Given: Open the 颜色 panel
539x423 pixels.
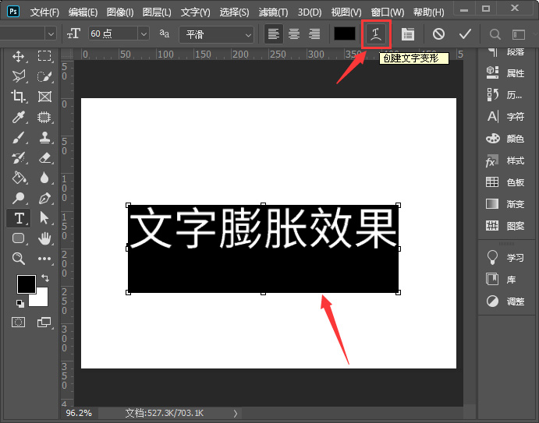Looking at the screenshot, I should click(x=505, y=139).
